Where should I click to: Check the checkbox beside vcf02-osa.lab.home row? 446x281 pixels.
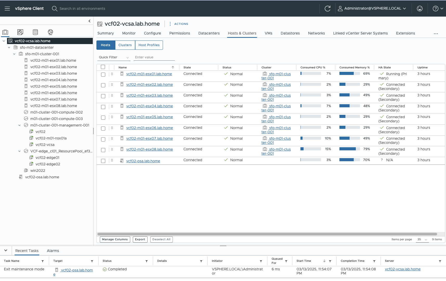tap(103, 161)
